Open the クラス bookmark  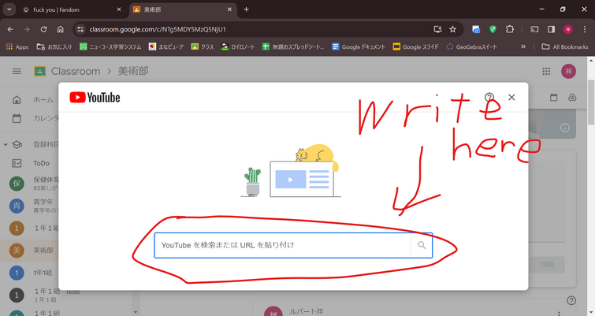[x=203, y=46]
